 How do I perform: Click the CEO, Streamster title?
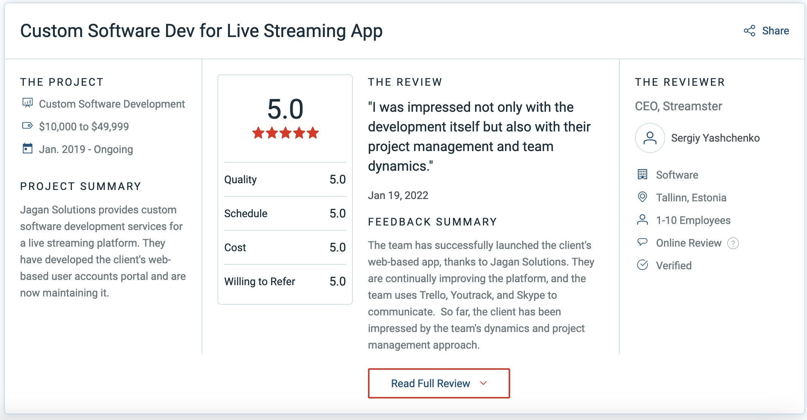[x=678, y=106]
